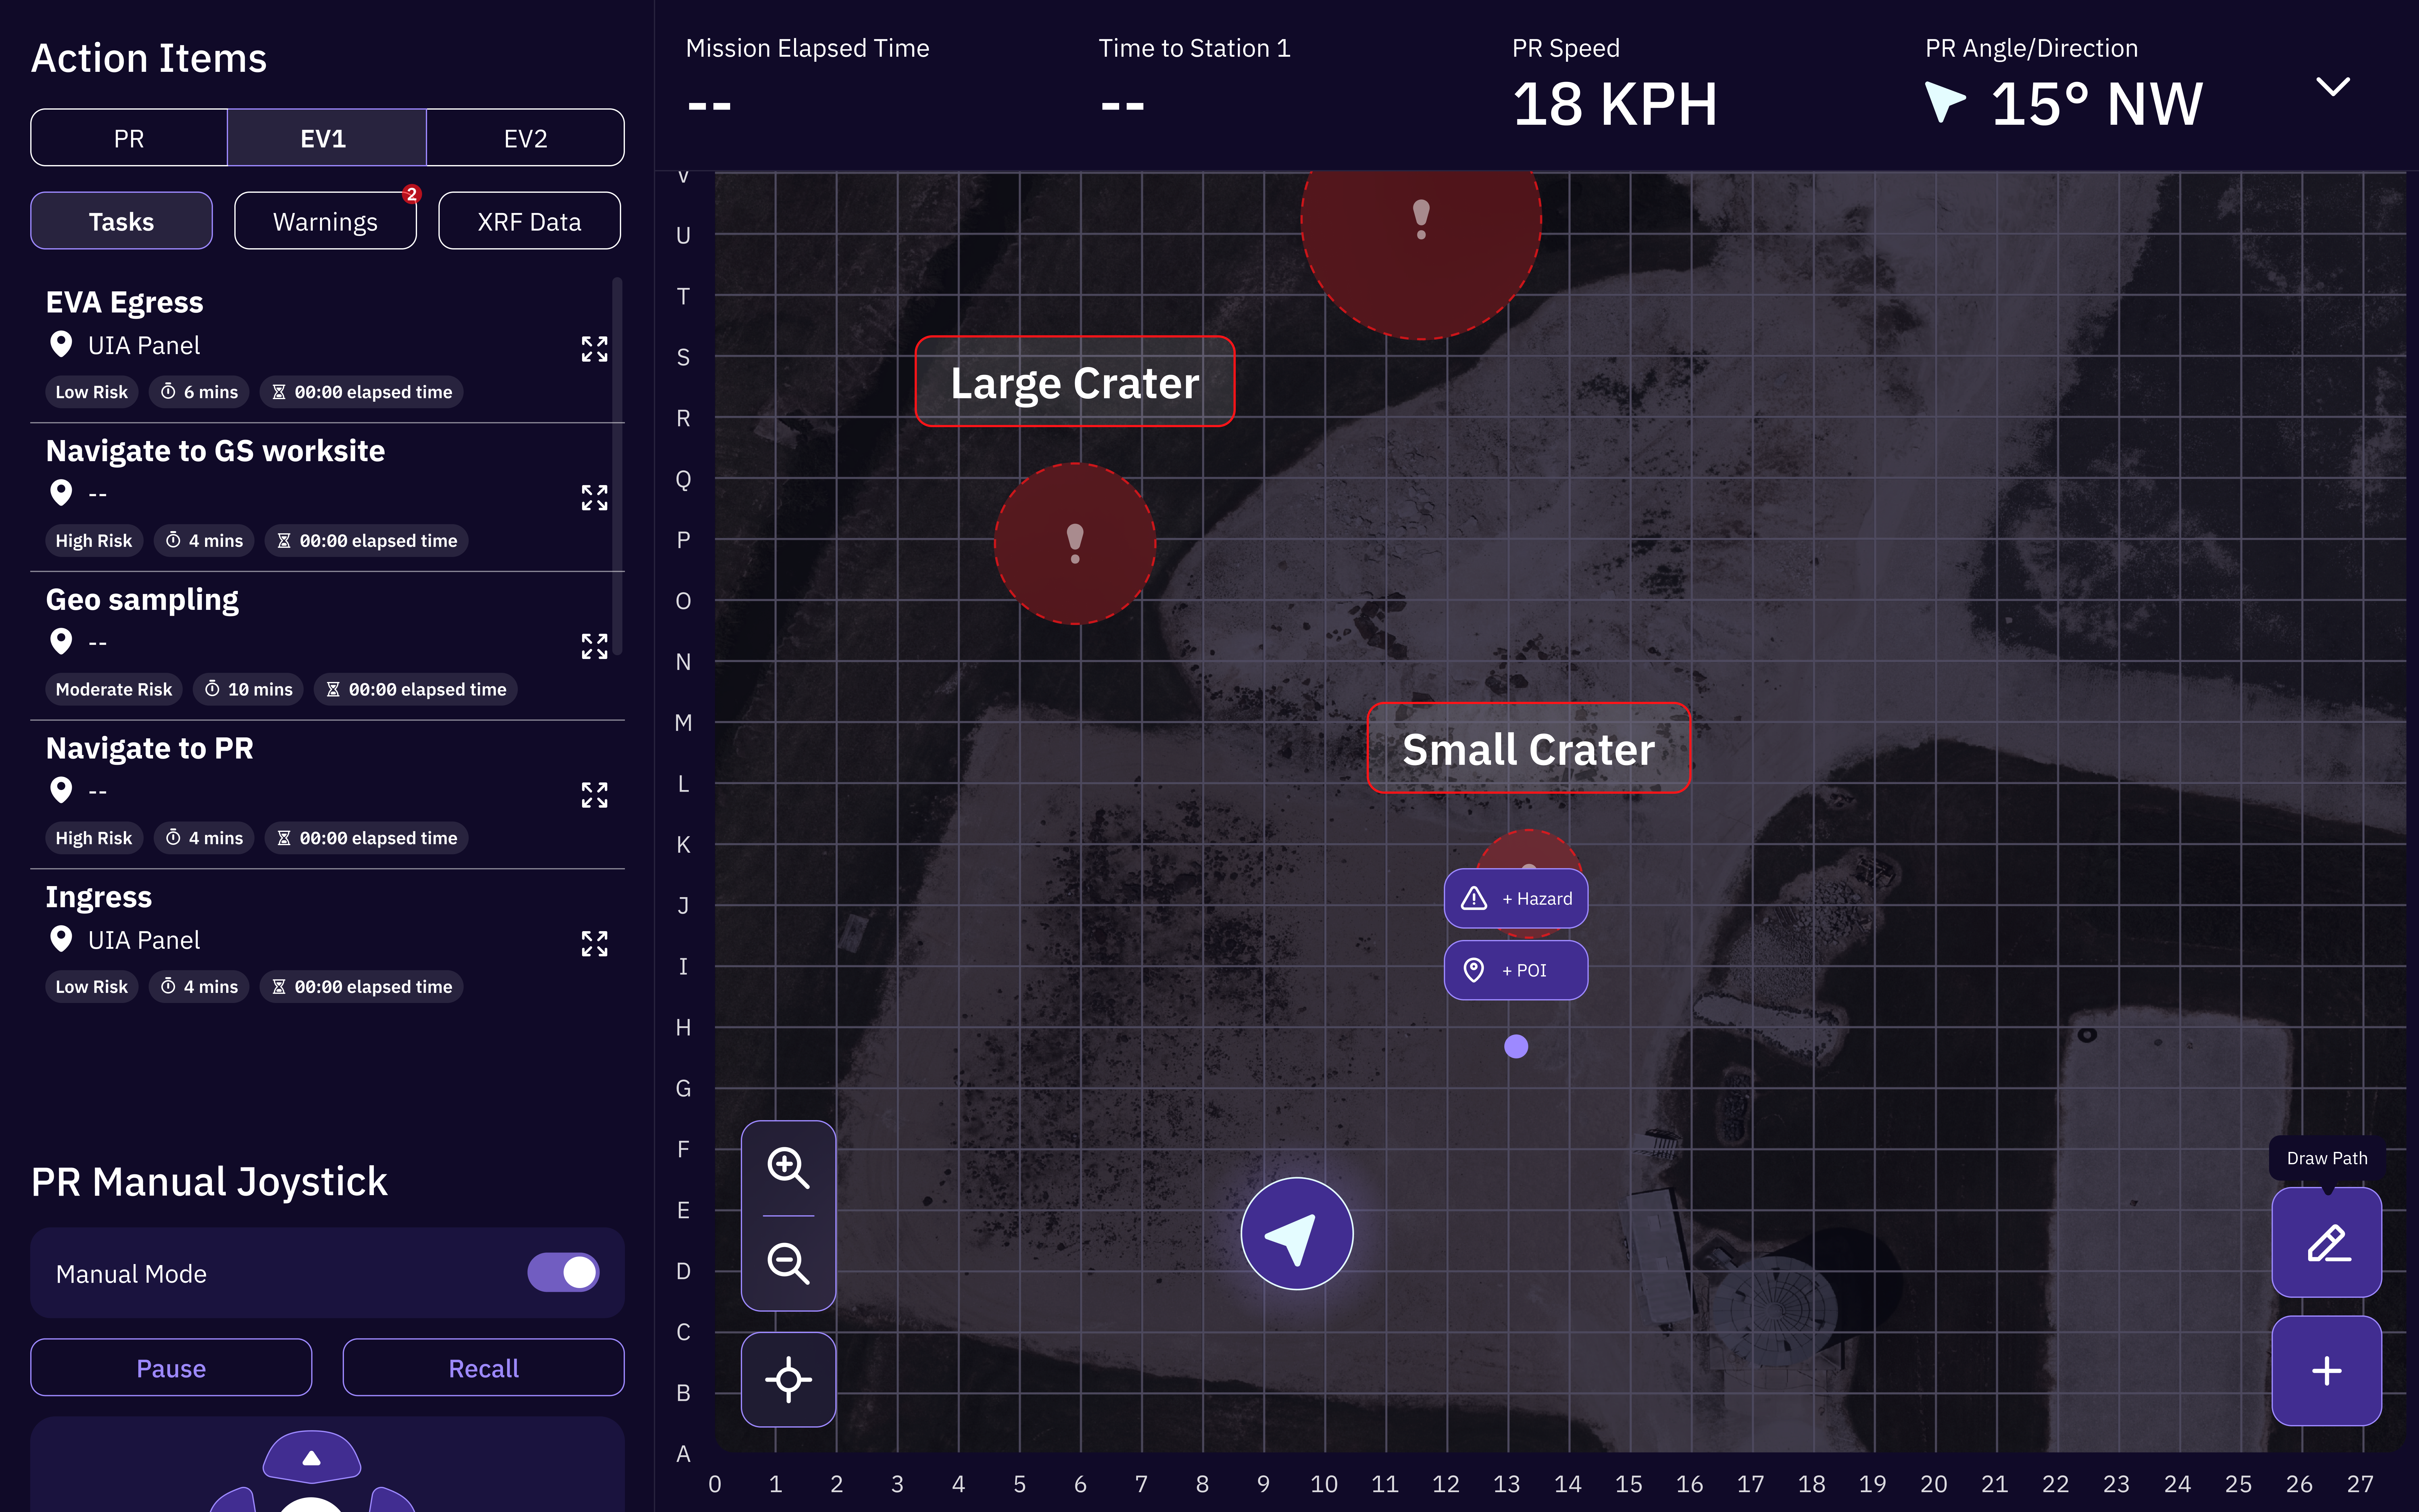Select the XRF Data tab

point(529,221)
